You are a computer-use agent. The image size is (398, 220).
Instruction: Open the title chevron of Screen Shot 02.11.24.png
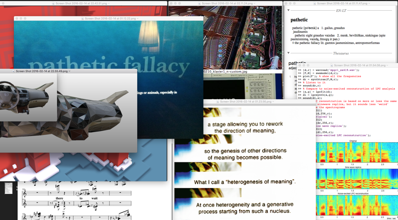(255, 3)
